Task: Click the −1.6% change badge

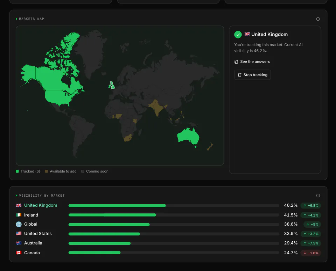Action: pos(311,253)
